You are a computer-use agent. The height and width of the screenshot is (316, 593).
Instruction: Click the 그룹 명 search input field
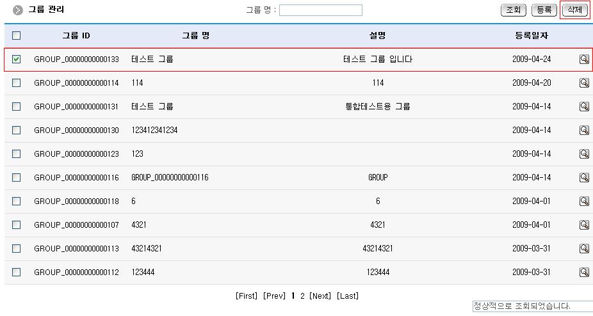tap(320, 10)
